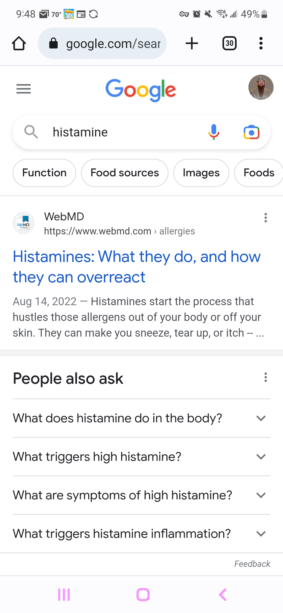Open the Google hamburger menu

pos(24,89)
